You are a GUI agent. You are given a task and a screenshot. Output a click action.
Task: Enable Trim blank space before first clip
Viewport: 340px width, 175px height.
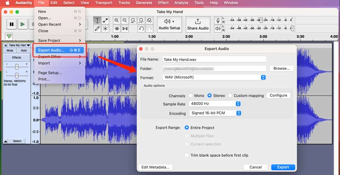click(x=187, y=155)
